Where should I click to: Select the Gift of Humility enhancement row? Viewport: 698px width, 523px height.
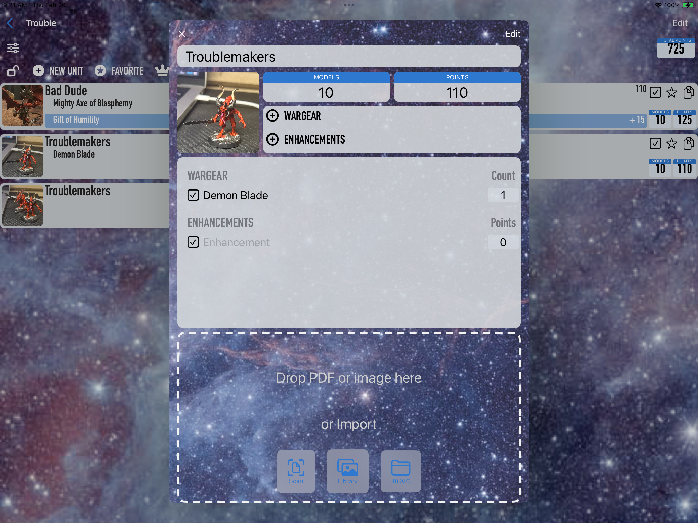pyautogui.click(x=345, y=120)
